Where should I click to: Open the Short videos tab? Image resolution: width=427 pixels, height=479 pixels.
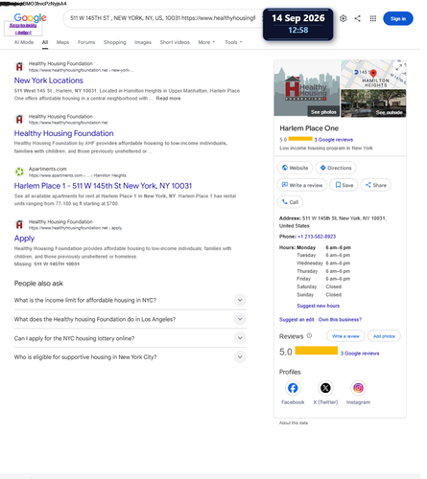(175, 42)
